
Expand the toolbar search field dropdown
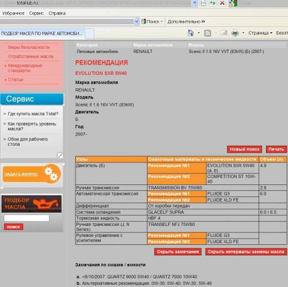[x=137, y=21]
